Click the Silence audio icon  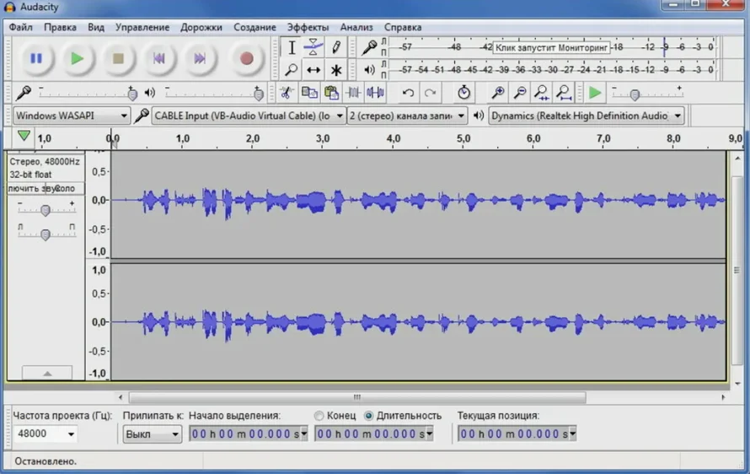(376, 93)
